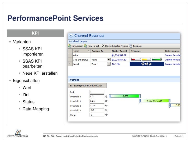Image resolution: width=190 pixels, height=143 pixels.
Task: Click down arrow icon beside Worst
Action: pos(106,115)
